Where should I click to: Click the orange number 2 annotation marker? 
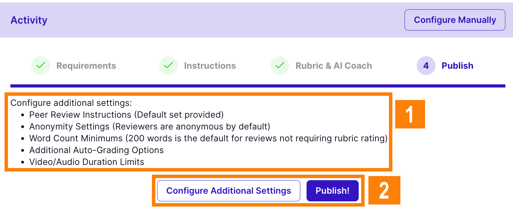coord(384,190)
